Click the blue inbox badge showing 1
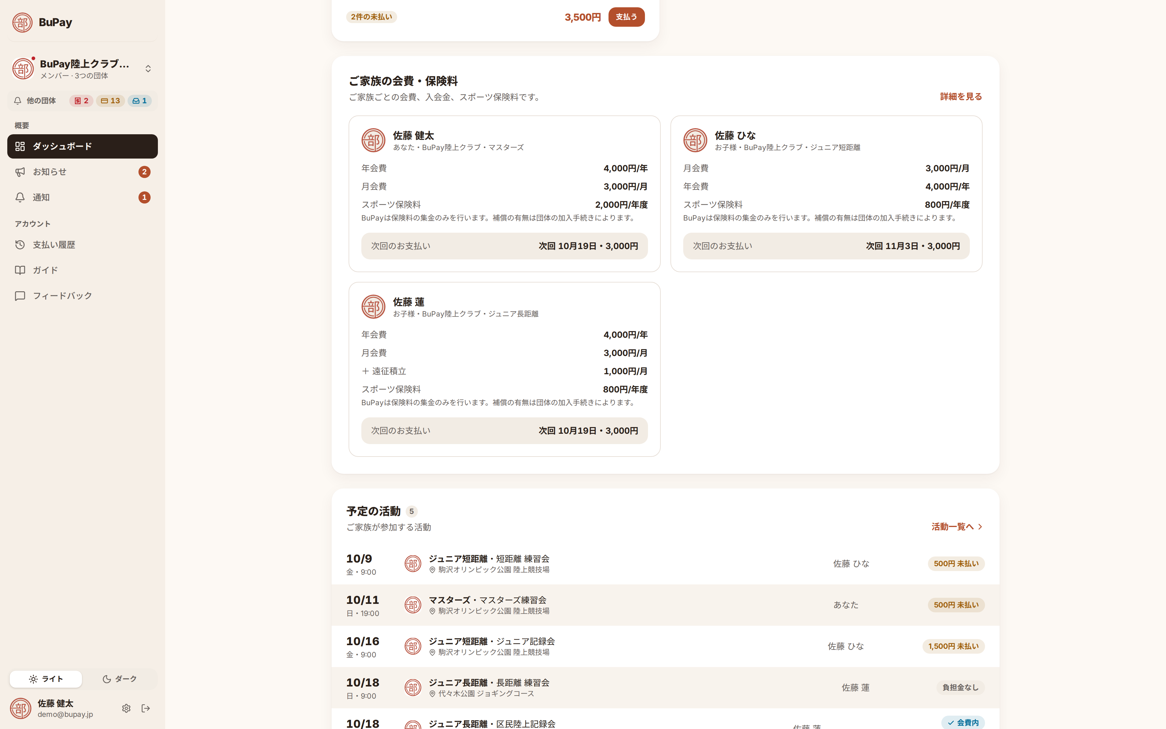The image size is (1166, 729). pyautogui.click(x=139, y=101)
